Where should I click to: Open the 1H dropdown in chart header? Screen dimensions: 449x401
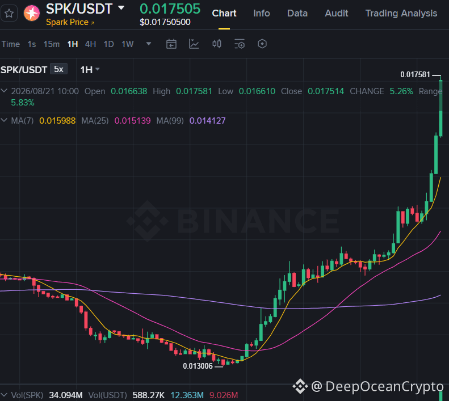(90, 70)
